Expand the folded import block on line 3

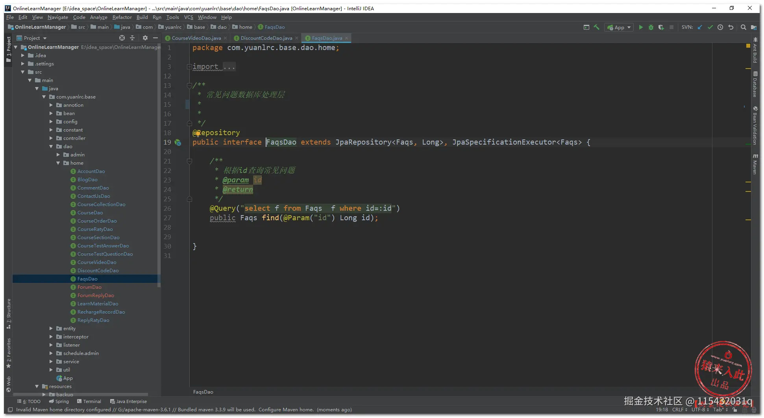click(x=189, y=67)
